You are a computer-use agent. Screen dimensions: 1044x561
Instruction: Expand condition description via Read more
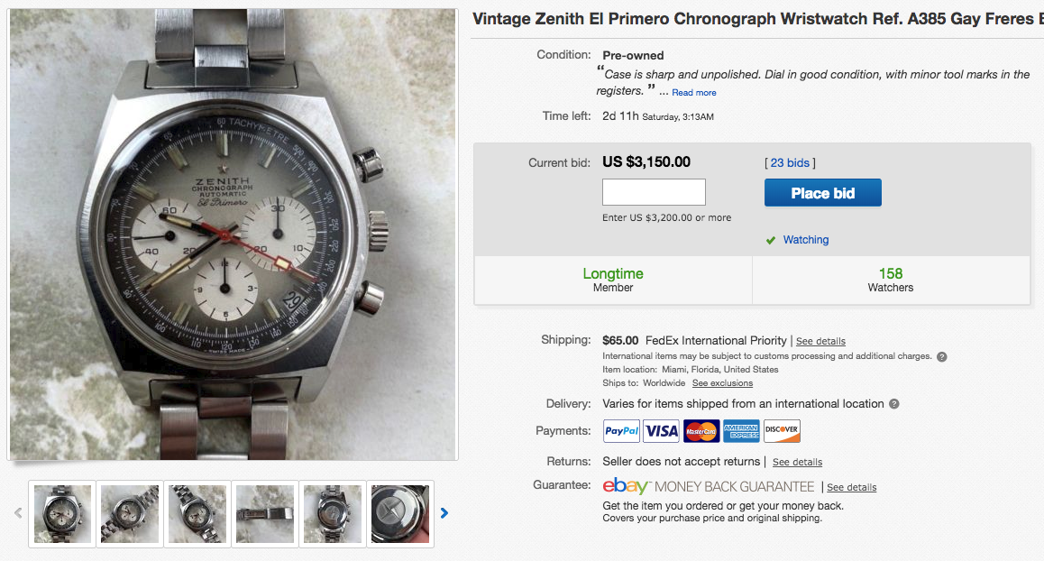point(694,93)
